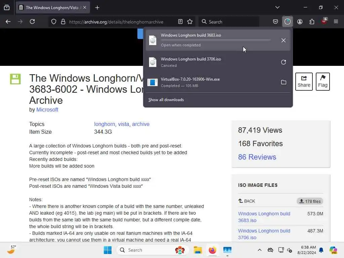The height and width of the screenshot is (258, 344).
Task: Open the extensions puzzle icon
Action: 312,21
